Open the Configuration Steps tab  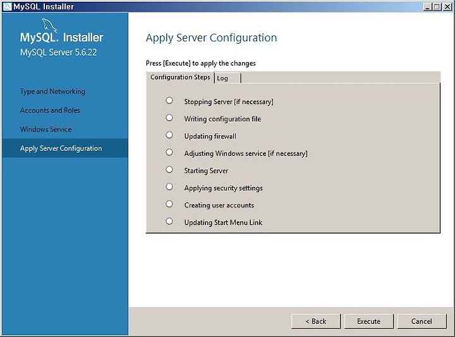click(x=180, y=77)
